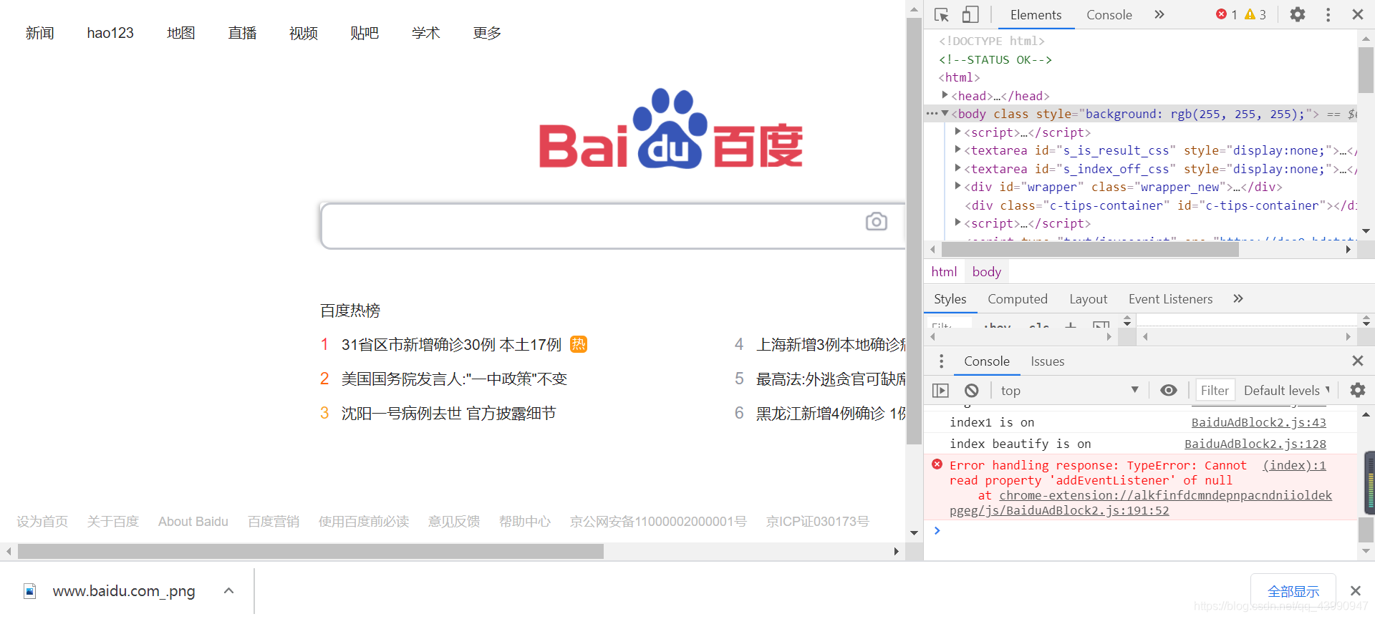Toggle the device toolbar icon
Image resolution: width=1375 pixels, height=619 pixels.
tap(970, 14)
